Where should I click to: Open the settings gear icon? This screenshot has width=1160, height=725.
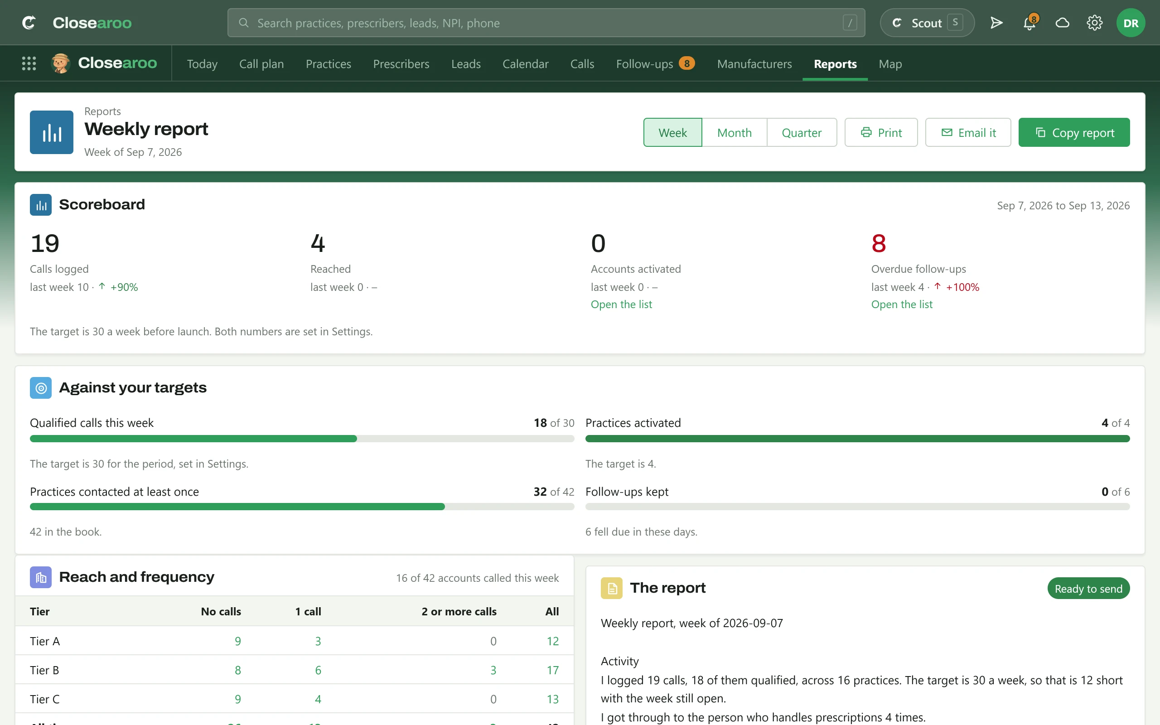(x=1094, y=23)
